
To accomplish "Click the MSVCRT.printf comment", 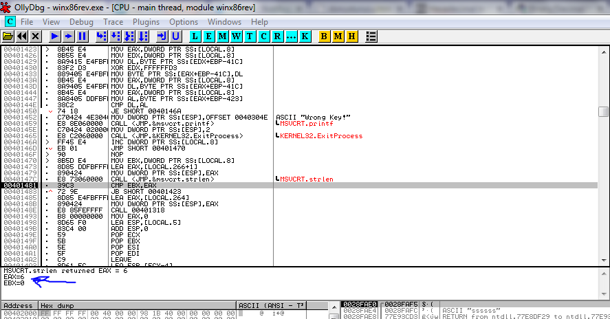I will pos(307,124).
